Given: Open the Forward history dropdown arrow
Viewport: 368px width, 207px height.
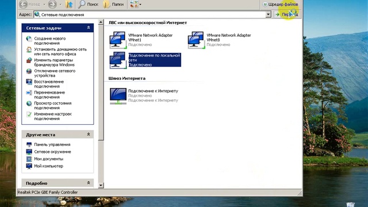Looking at the screenshot, I should [x=60, y=5].
